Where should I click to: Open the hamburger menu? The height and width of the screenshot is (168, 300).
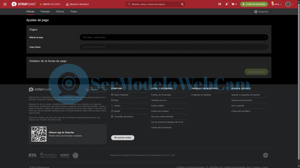[x=5, y=4]
